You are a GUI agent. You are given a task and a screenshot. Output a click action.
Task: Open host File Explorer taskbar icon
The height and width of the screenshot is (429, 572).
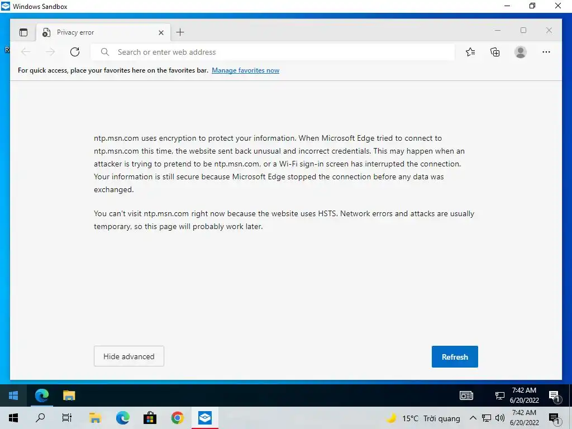tap(95, 418)
